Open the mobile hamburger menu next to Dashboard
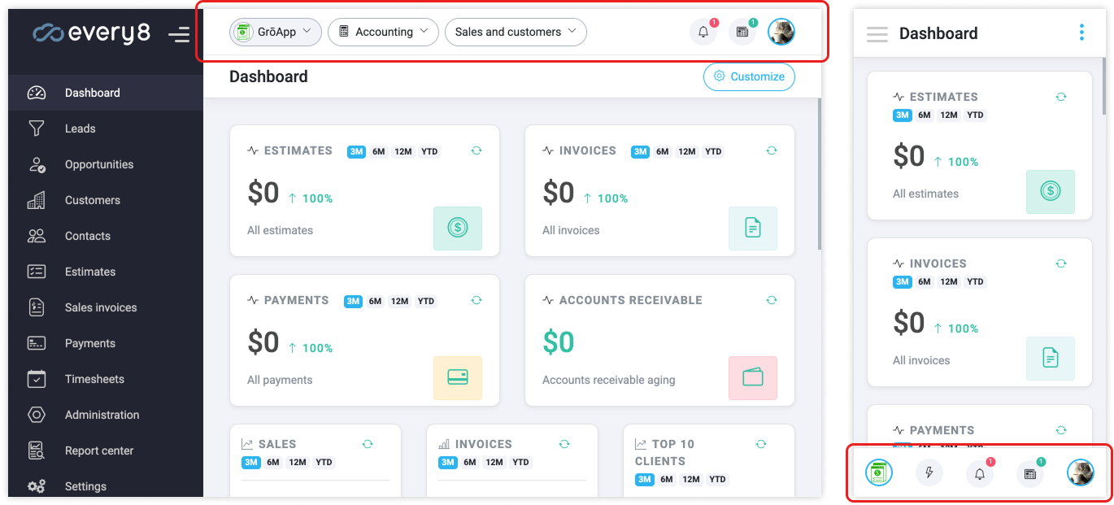 point(877,34)
